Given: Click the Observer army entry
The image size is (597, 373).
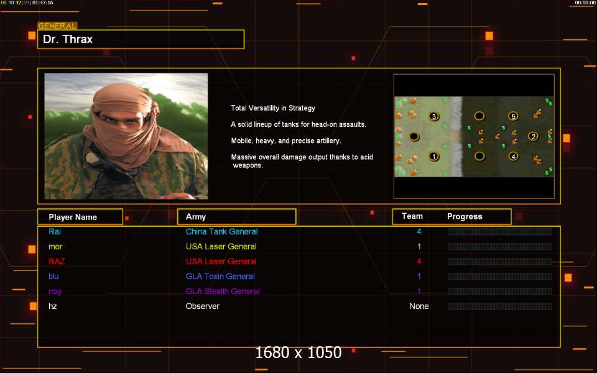Looking at the screenshot, I should point(203,306).
